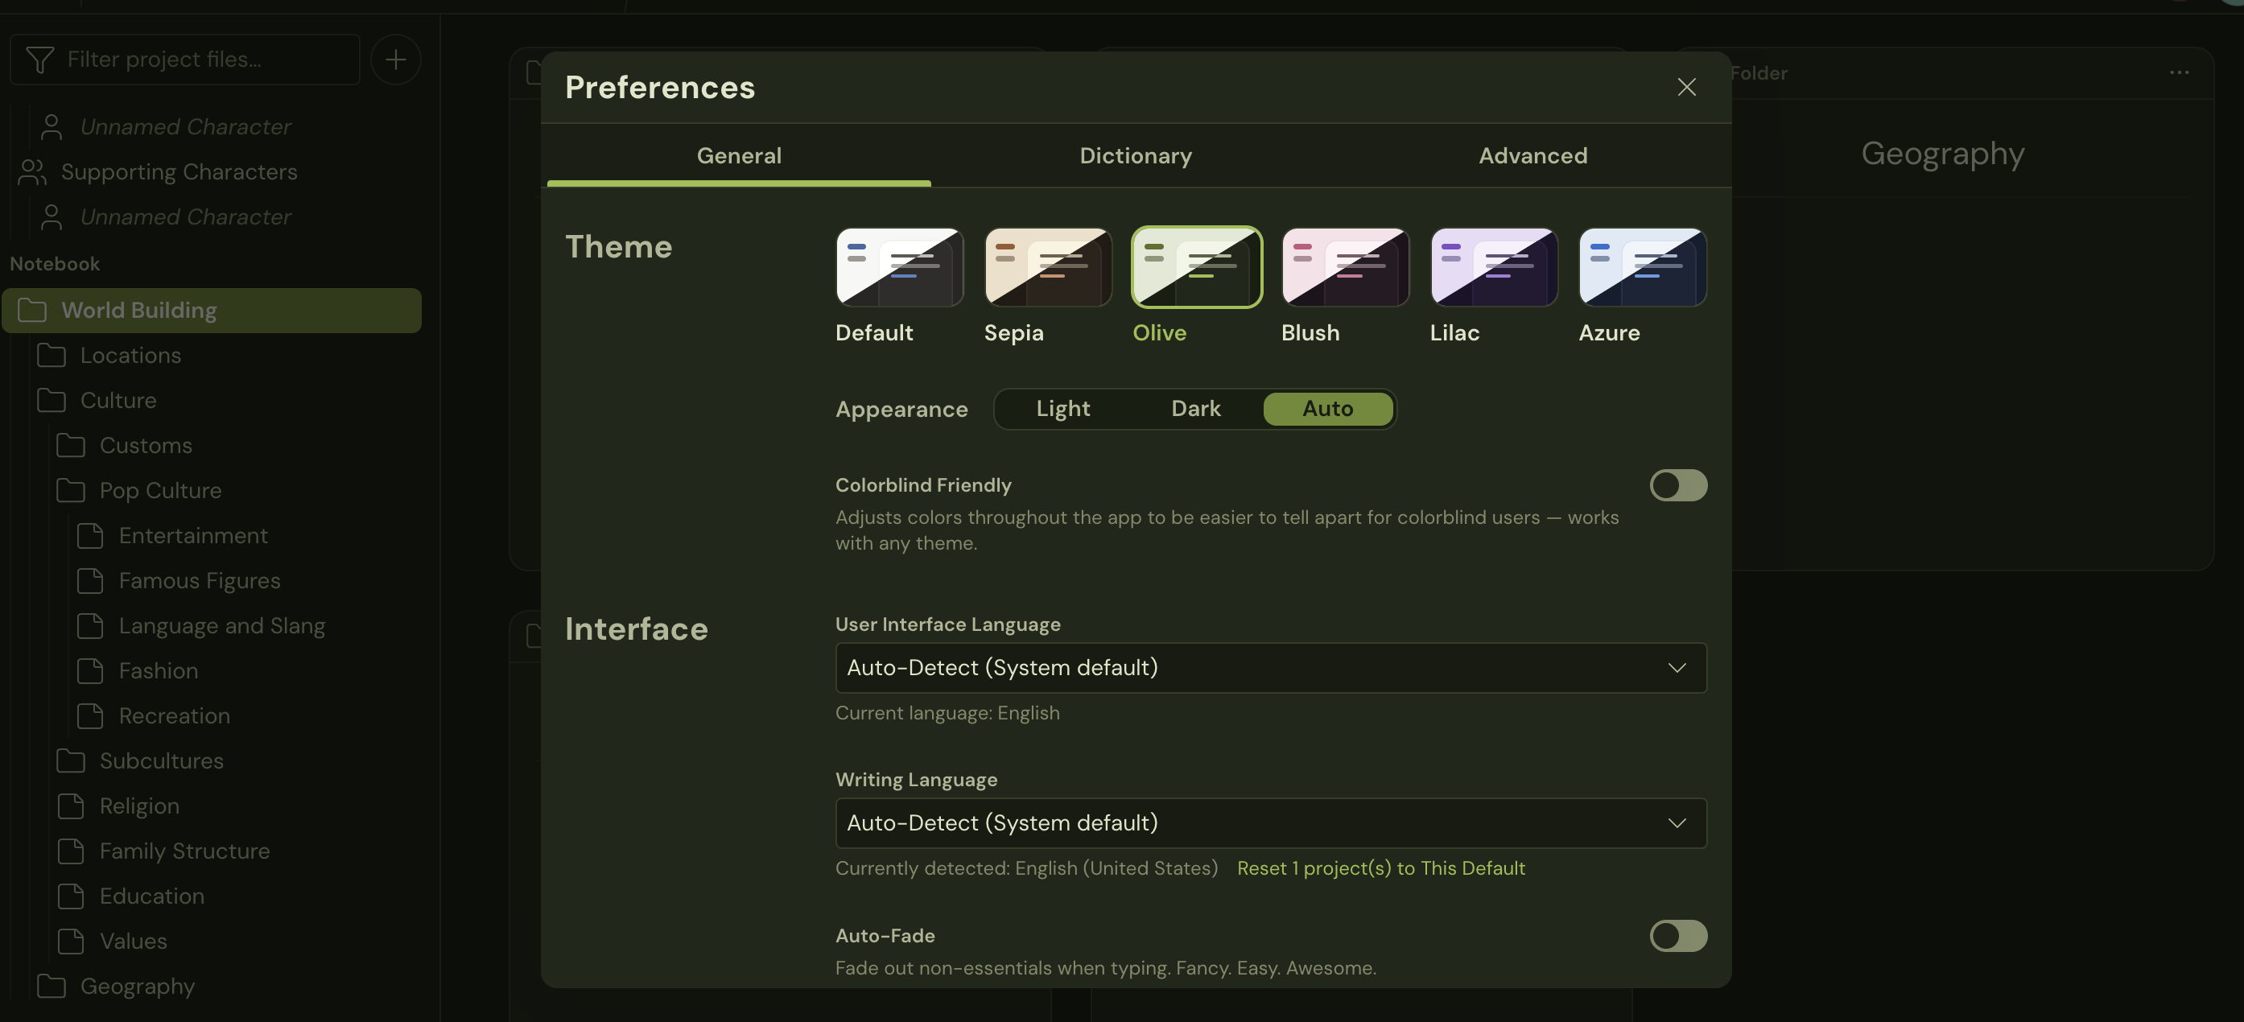This screenshot has height=1022, width=2244.
Task: Switch to the General tab
Action: click(x=739, y=155)
